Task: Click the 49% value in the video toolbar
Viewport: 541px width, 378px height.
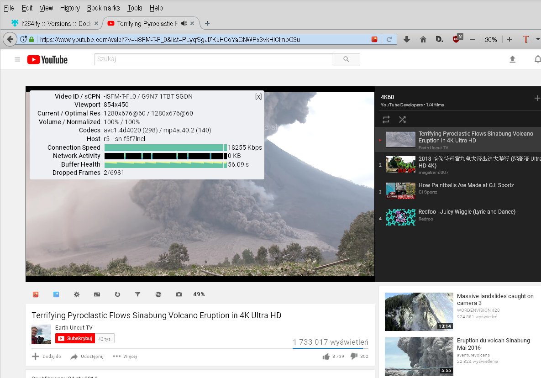Action: 199,294
